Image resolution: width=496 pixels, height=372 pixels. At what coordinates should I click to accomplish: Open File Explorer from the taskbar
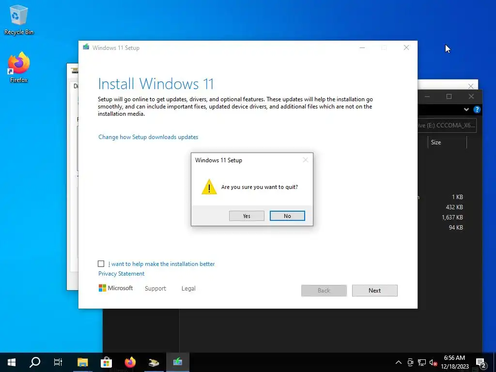click(x=82, y=362)
